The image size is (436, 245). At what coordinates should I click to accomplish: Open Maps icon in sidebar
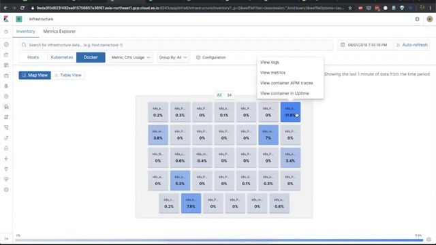tap(6, 86)
